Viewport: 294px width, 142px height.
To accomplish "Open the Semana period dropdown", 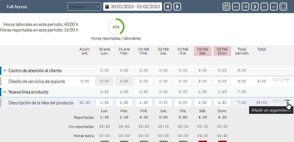I will 84,7.
